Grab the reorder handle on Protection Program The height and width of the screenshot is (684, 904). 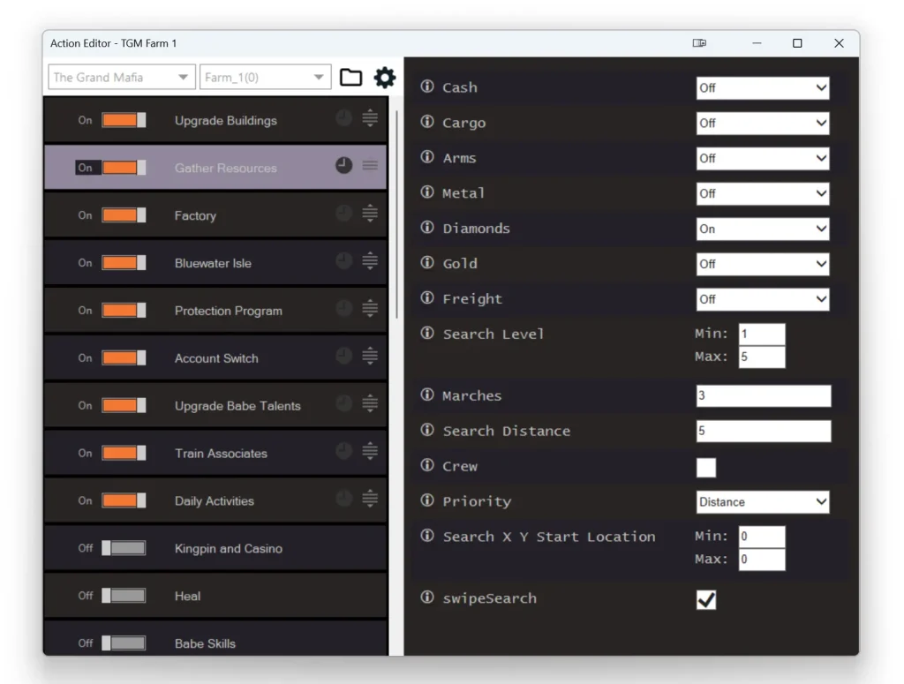click(x=370, y=308)
